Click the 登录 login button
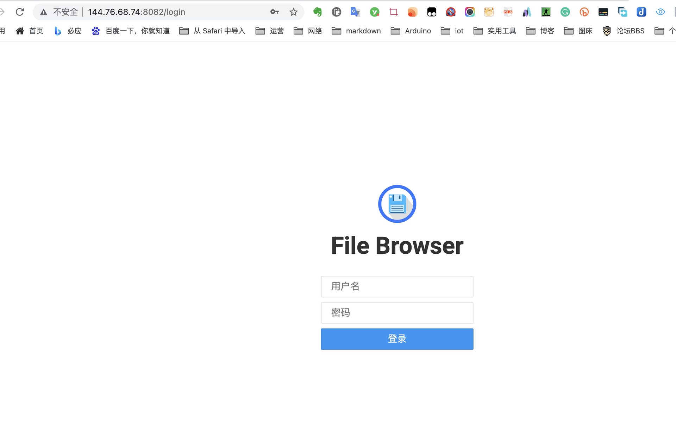Screen dimensions: 676x425 tap(397, 339)
